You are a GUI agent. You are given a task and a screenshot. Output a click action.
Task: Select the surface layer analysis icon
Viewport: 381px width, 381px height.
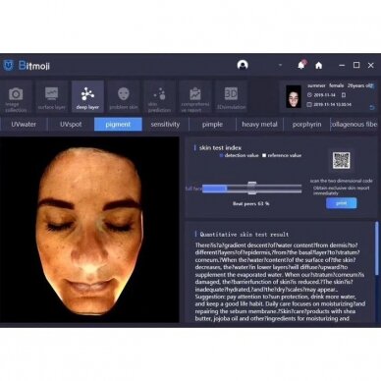click(x=51, y=97)
